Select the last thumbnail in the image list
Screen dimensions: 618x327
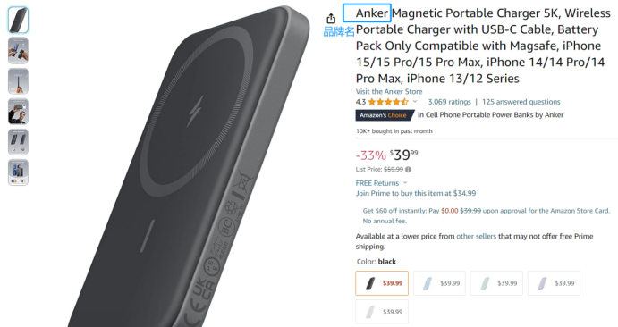[18, 172]
